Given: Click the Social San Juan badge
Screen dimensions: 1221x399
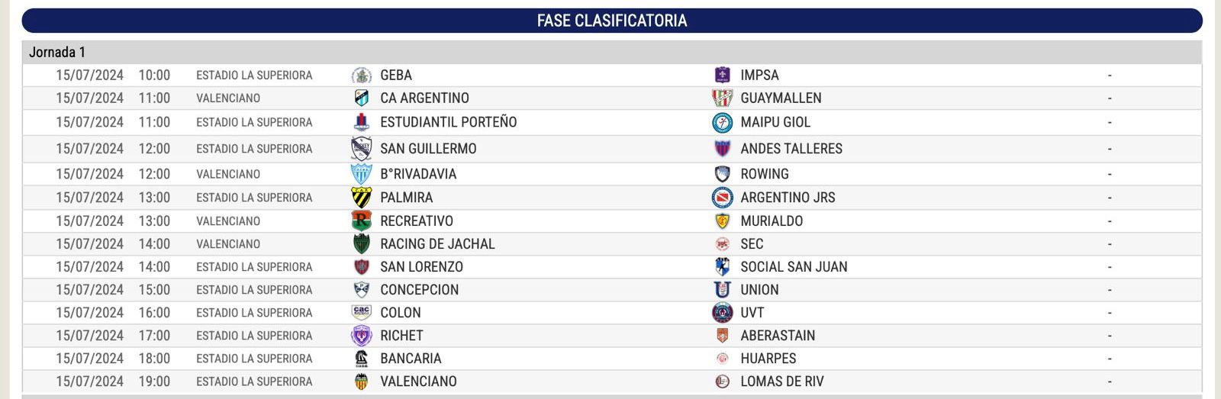Looking at the screenshot, I should tap(722, 267).
